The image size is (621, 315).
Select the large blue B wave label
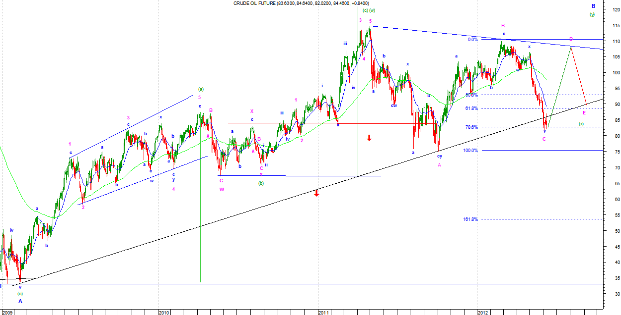click(593, 6)
